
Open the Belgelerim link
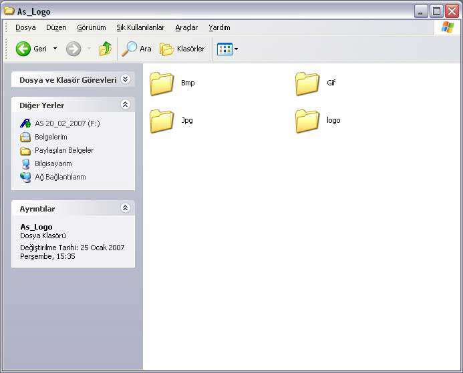[51, 137]
